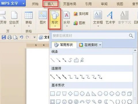
Task: Select the cylinder shape in 基本形状
Action: pos(124,93)
